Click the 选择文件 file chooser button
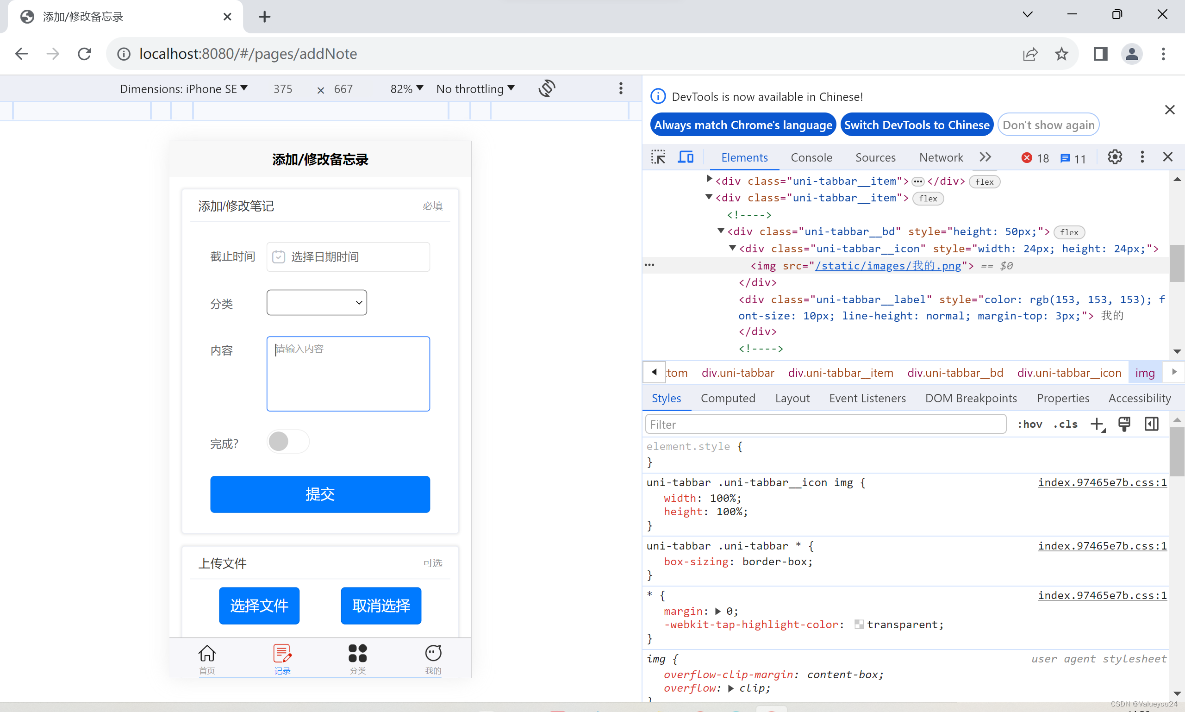The height and width of the screenshot is (712, 1185). click(x=259, y=606)
